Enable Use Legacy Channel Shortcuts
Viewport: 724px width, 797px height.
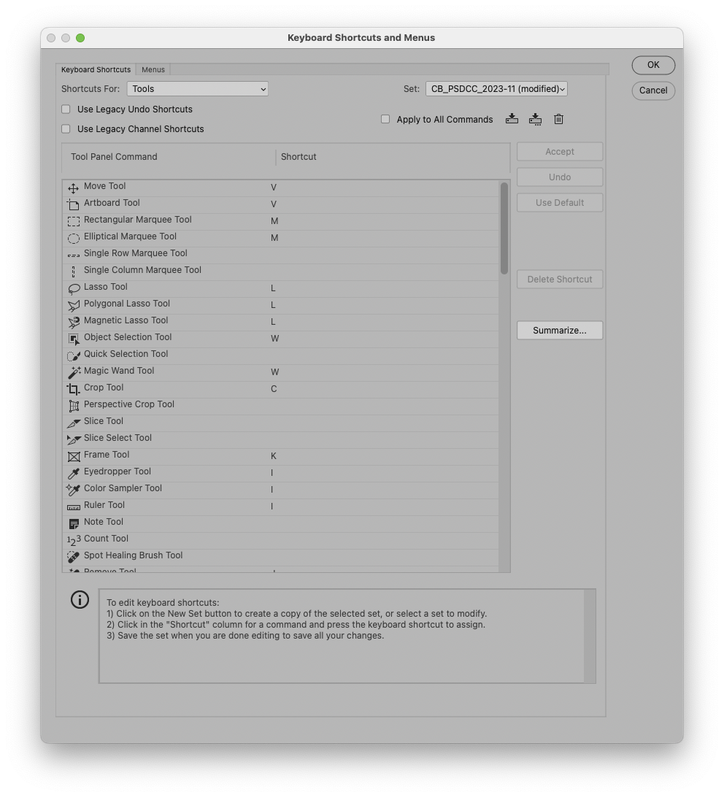[x=65, y=129]
